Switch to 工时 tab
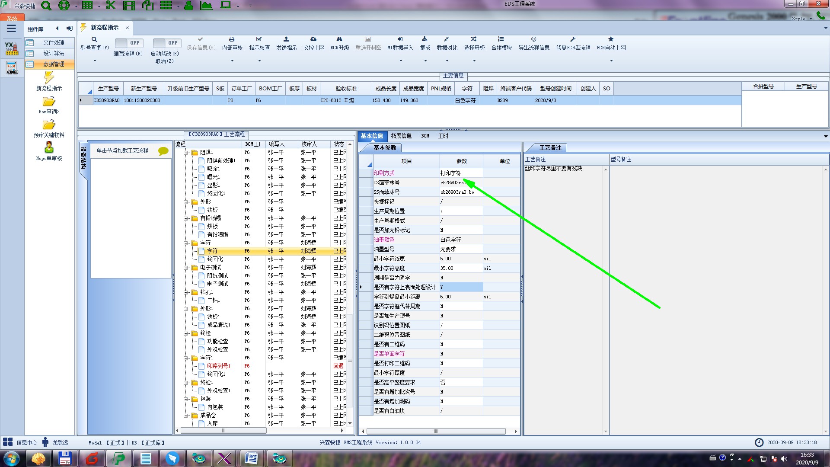The height and width of the screenshot is (467, 830). click(443, 136)
